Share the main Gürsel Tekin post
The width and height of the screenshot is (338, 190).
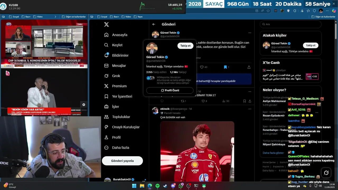coord(249,67)
